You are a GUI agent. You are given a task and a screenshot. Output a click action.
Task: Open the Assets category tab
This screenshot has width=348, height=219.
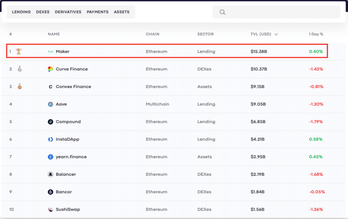coord(122,12)
